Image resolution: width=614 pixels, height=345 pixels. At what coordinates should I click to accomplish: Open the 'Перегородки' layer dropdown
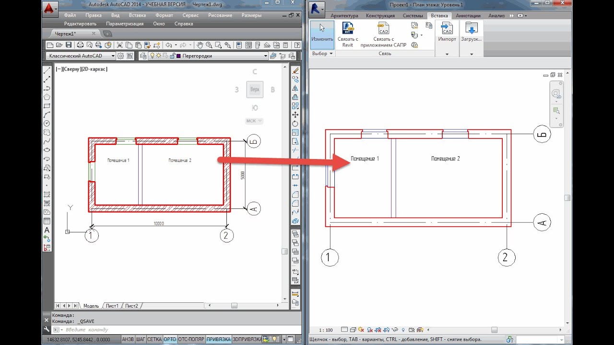(265, 56)
